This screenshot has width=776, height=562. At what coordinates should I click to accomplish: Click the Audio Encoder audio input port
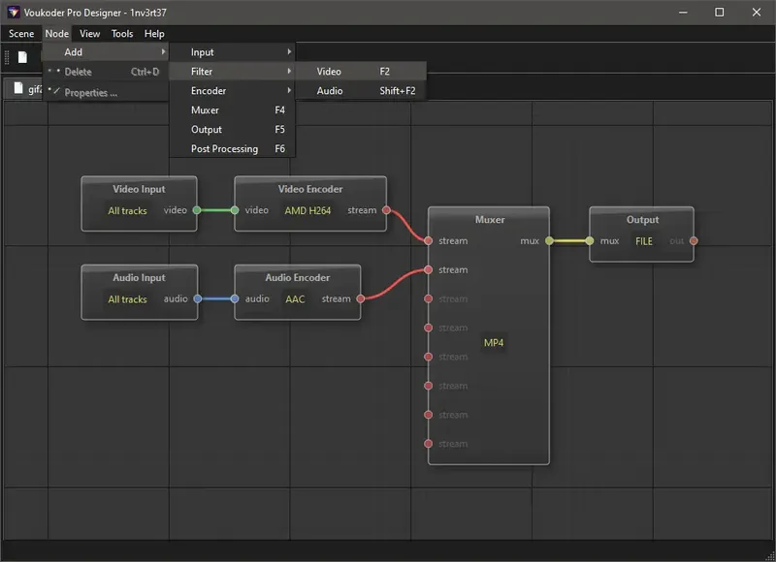[x=235, y=298]
